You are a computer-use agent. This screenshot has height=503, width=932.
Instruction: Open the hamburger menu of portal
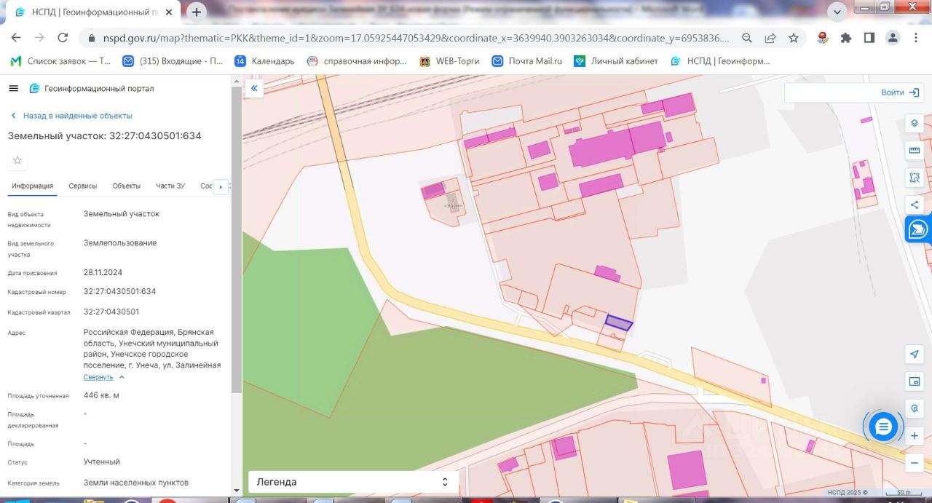[x=13, y=88]
